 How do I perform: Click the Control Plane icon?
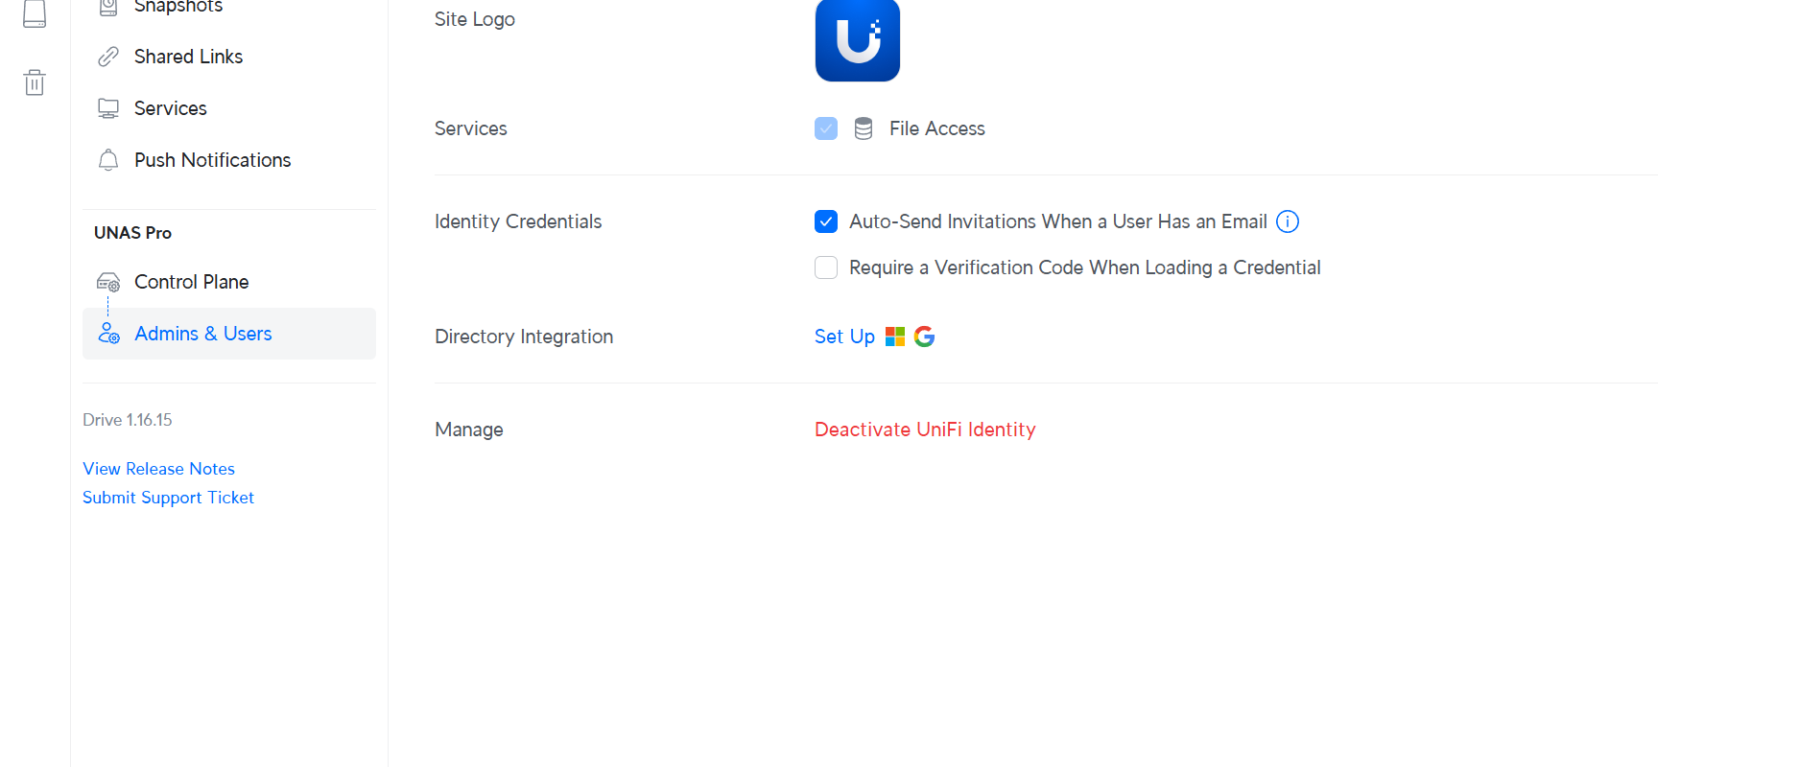click(x=108, y=282)
